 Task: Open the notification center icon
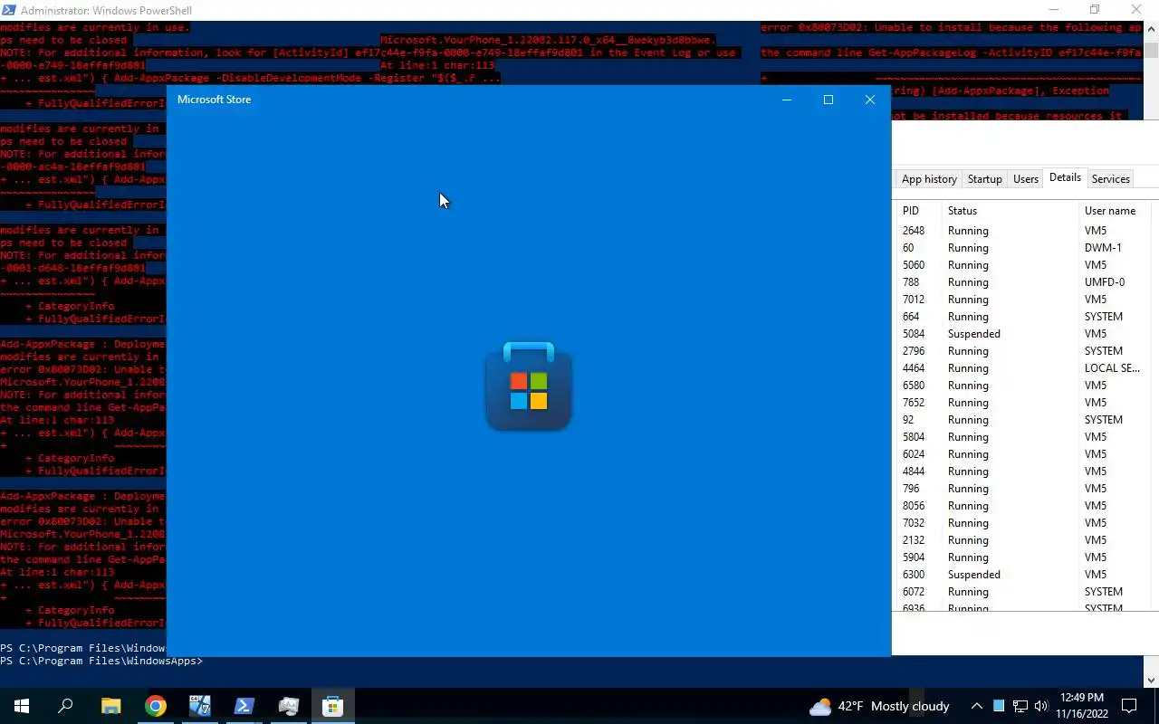tap(1130, 706)
